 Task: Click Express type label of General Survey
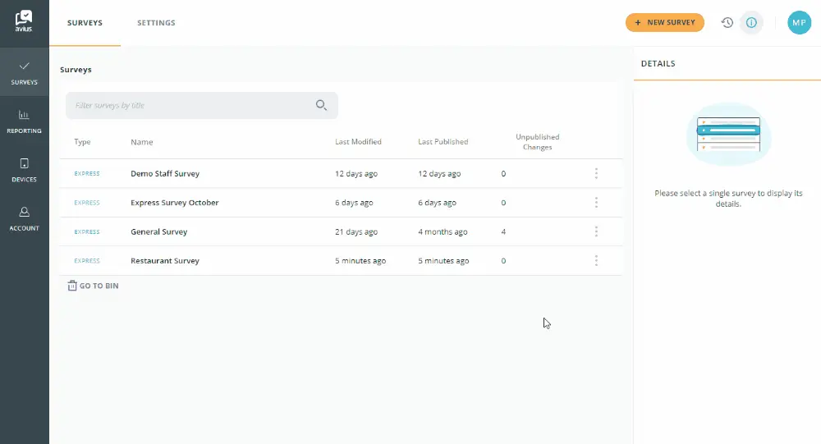[x=87, y=231]
